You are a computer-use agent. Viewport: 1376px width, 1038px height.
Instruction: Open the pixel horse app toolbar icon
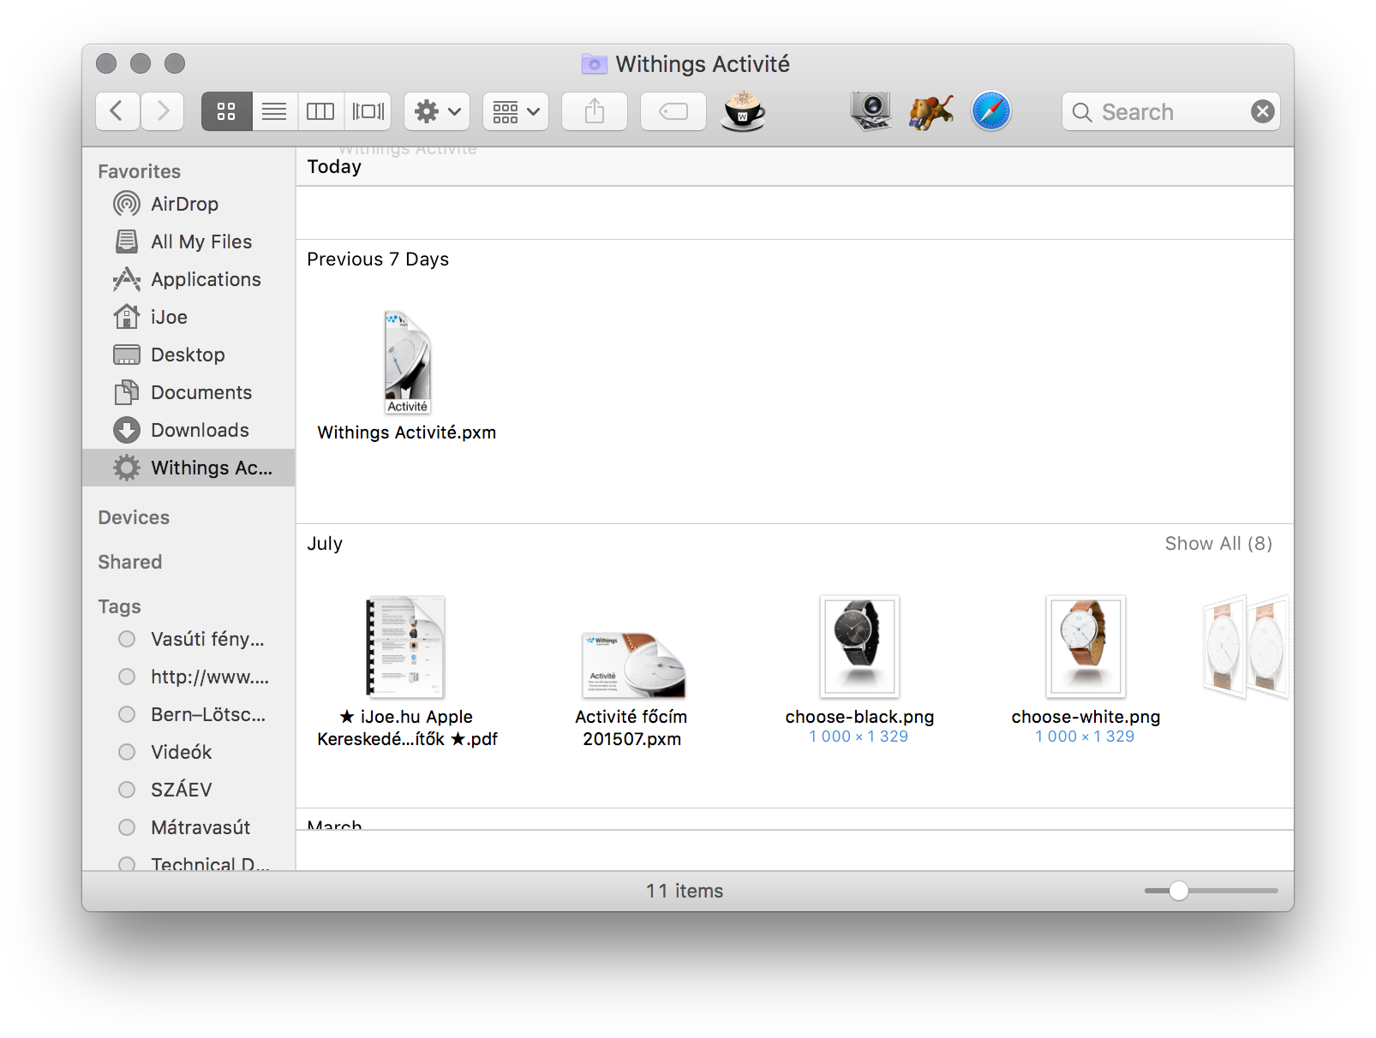(x=931, y=111)
